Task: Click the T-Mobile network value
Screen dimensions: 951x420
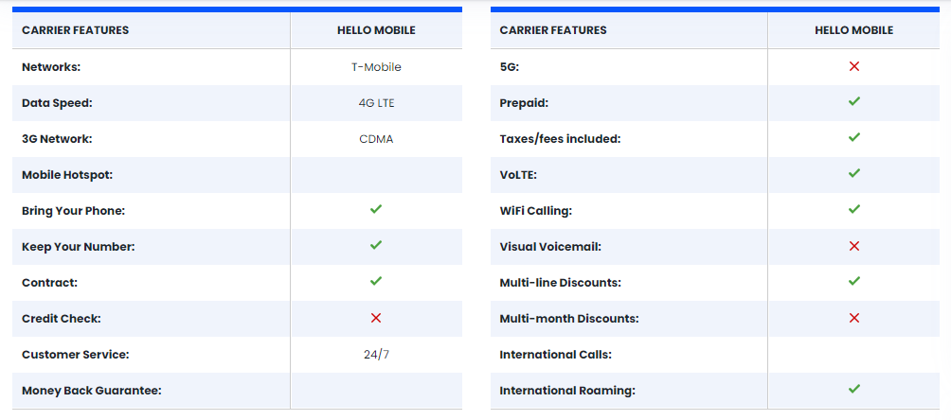Action: (376, 67)
